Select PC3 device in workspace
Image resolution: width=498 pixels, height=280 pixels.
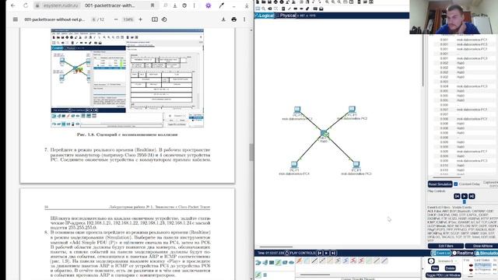356,165
